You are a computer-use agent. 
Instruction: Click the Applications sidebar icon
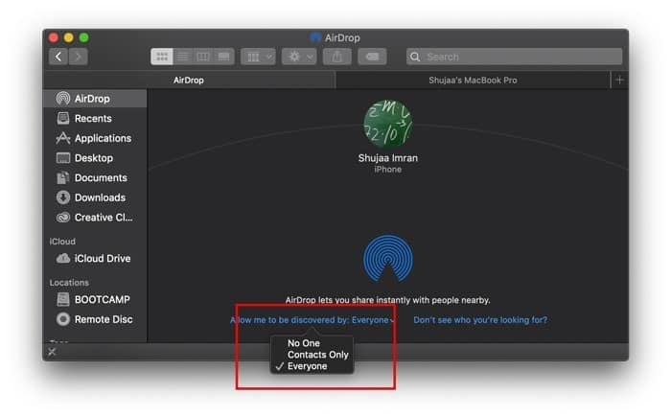[x=63, y=138]
